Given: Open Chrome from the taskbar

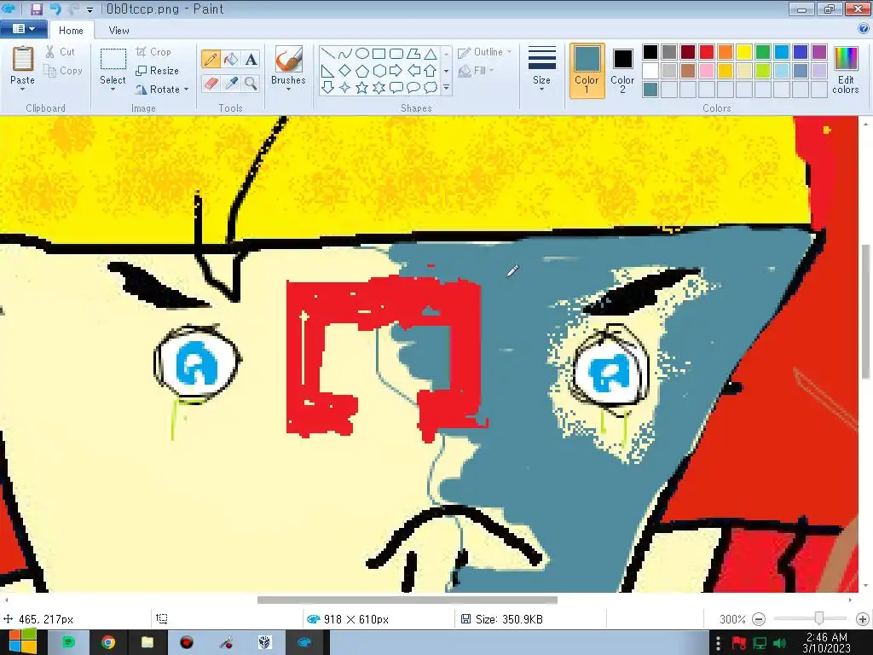Looking at the screenshot, I should click(108, 643).
